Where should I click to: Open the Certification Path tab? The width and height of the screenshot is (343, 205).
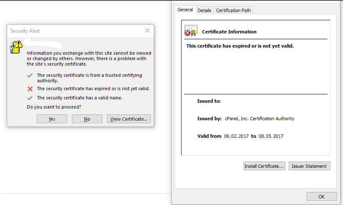click(234, 10)
